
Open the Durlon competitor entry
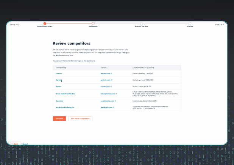[x=58, y=86]
